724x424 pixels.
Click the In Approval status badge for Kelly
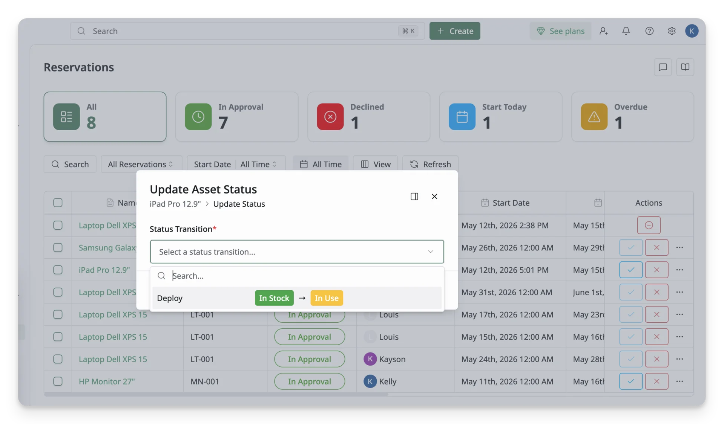click(309, 381)
